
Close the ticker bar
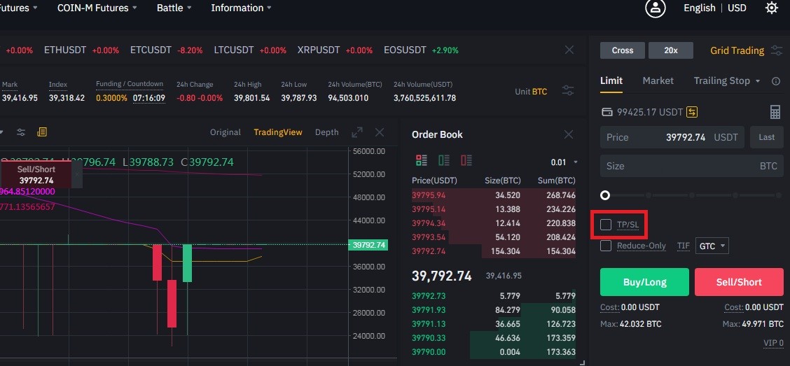click(x=569, y=50)
